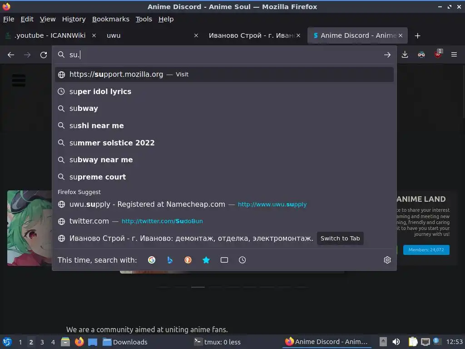The width and height of the screenshot is (465, 349).
Task: Click the Members: 24,072 button
Action: tap(426, 250)
